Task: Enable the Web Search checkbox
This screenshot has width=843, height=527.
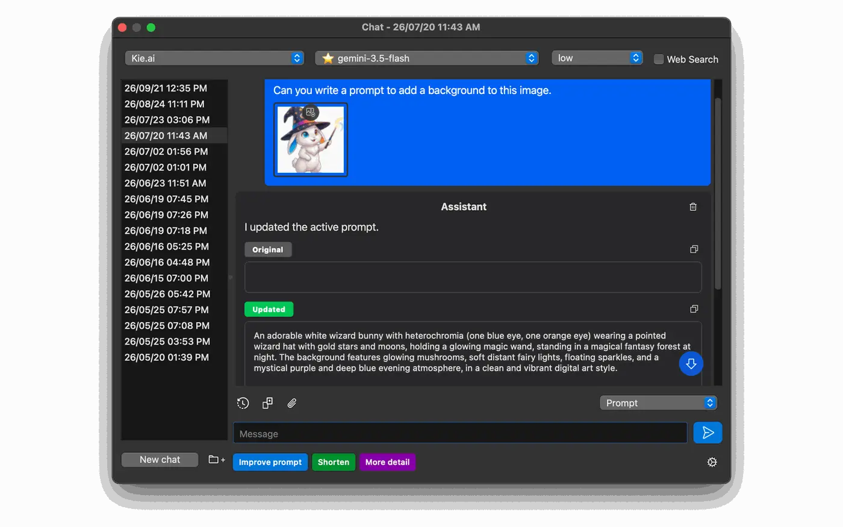Action: [x=659, y=59]
